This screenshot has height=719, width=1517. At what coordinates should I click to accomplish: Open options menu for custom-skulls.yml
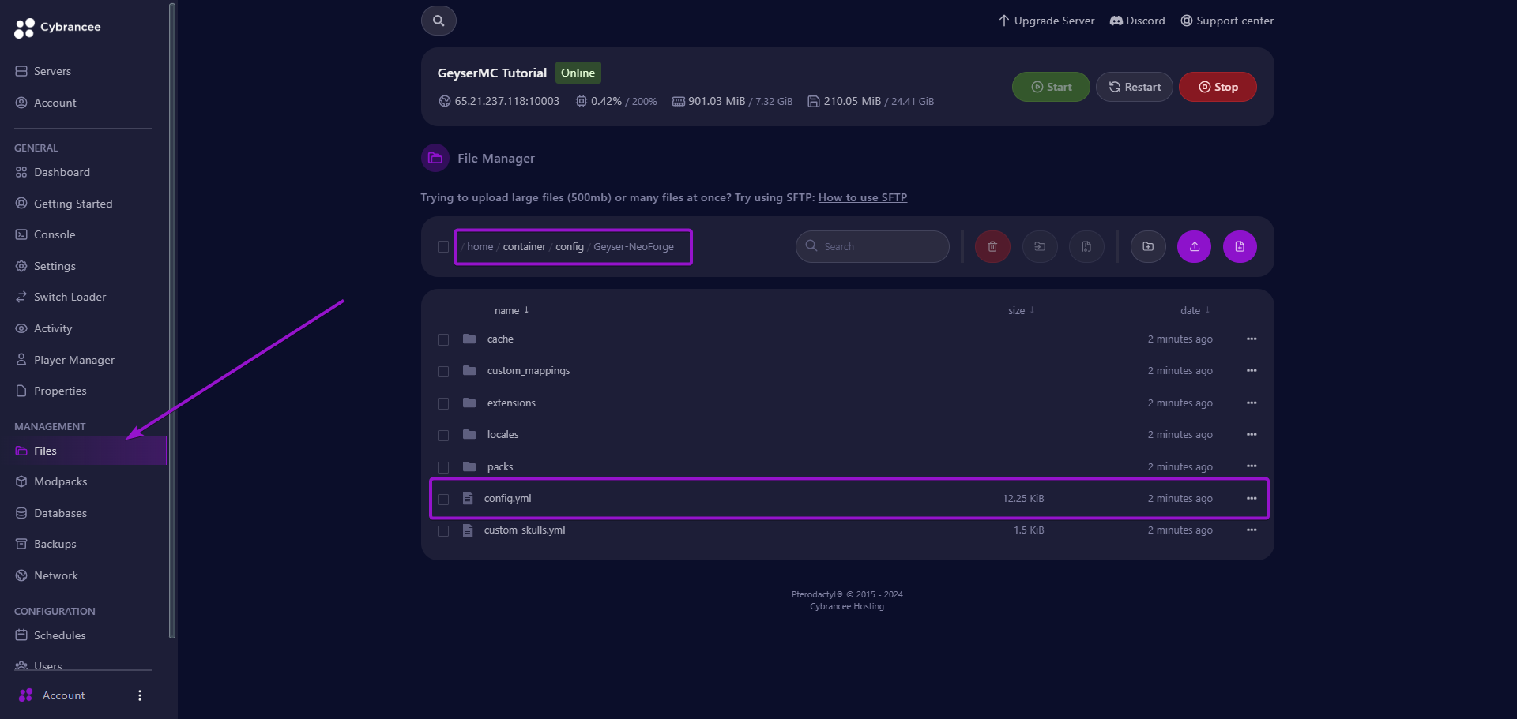(1252, 530)
